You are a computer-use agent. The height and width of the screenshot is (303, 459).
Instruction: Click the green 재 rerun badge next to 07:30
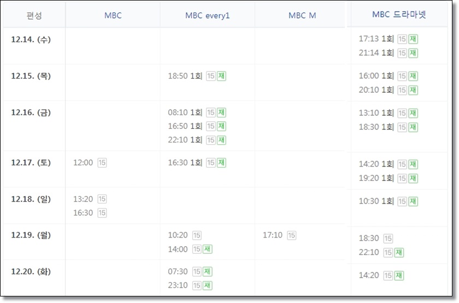coord(208,271)
